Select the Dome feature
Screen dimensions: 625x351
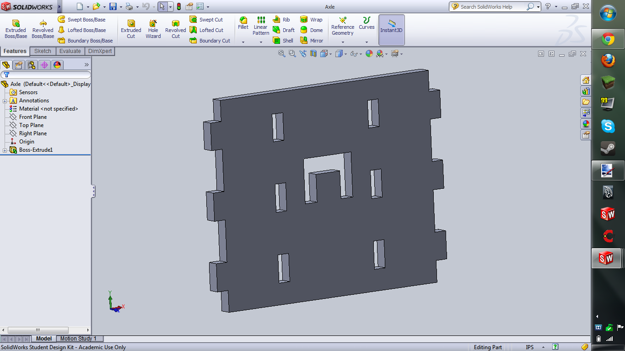coord(312,30)
